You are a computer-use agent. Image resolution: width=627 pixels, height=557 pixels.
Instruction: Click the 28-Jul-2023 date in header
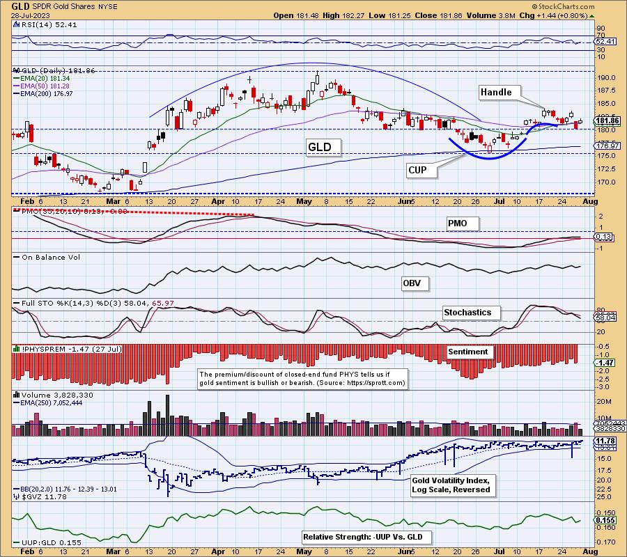[31, 15]
